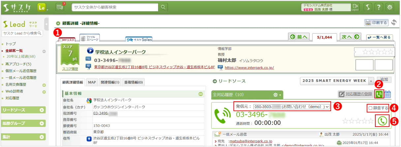This screenshot has height=147, width=401.
Task: Click the Logout icon
Action: click(355, 7)
